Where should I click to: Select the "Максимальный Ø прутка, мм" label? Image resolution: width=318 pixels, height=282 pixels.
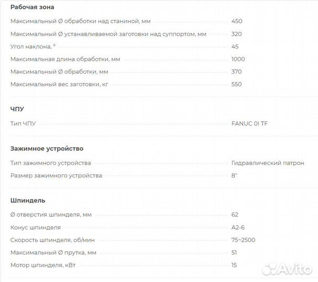(x=53, y=252)
